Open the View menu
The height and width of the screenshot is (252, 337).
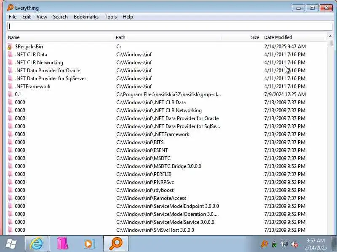click(x=42, y=17)
